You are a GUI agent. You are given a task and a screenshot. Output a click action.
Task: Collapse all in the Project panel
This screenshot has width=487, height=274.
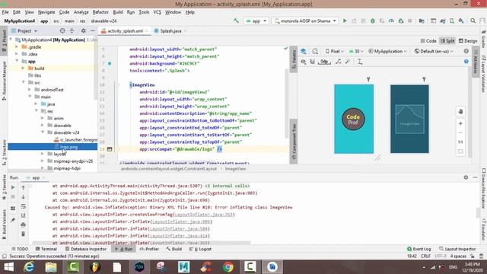[72, 30]
